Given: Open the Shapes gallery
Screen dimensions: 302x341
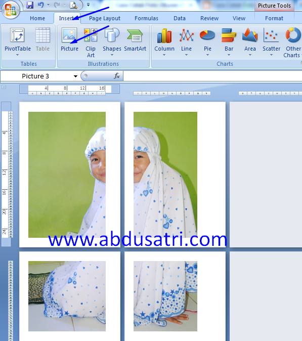Looking at the screenshot, I should coord(112,40).
